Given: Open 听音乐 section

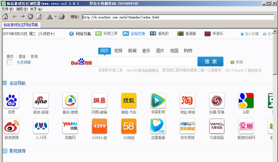Looking at the screenshot, I should click(214, 33).
